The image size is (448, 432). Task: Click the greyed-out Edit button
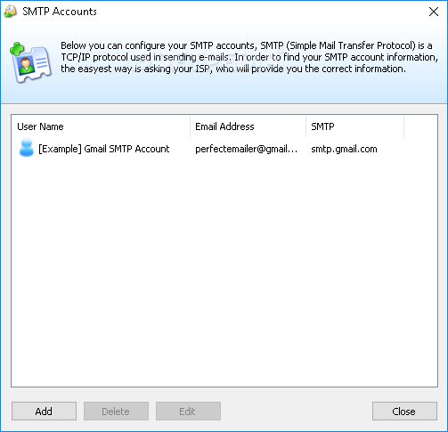click(x=188, y=412)
